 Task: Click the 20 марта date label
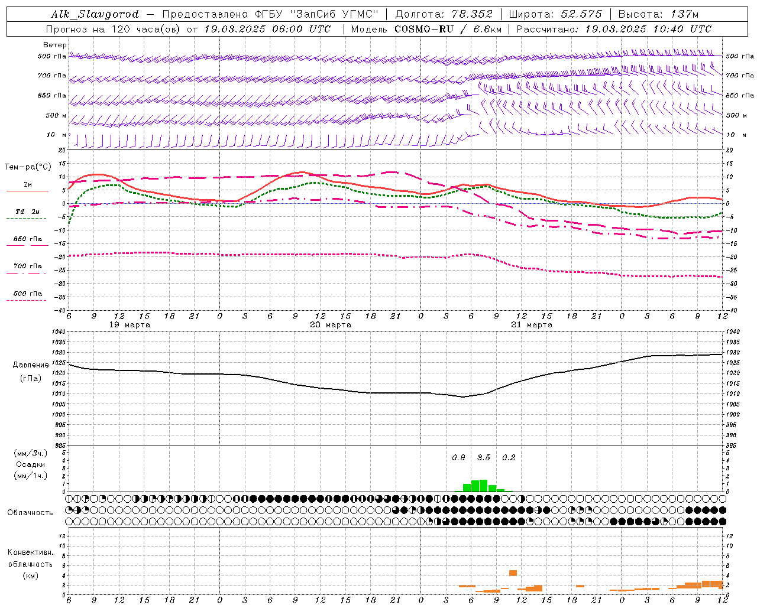(331, 325)
